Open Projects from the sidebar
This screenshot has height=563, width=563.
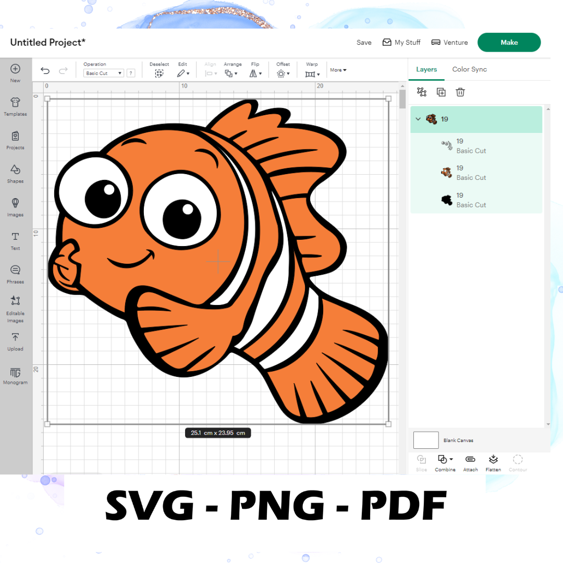coord(15,140)
